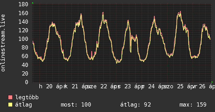Click the 'most: 100' current value
Viewport: 215px width, 112px height.
click(x=76, y=105)
